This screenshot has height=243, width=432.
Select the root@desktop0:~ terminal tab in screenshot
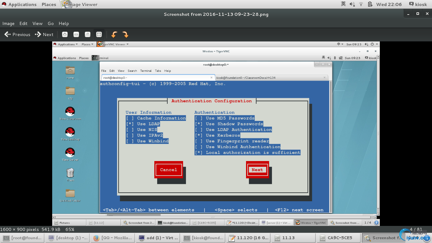point(158,78)
